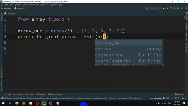Image resolution: width=188 pixels, height=106 pixels.
Task: Open the Tools menu
Action: (x=43, y=5)
